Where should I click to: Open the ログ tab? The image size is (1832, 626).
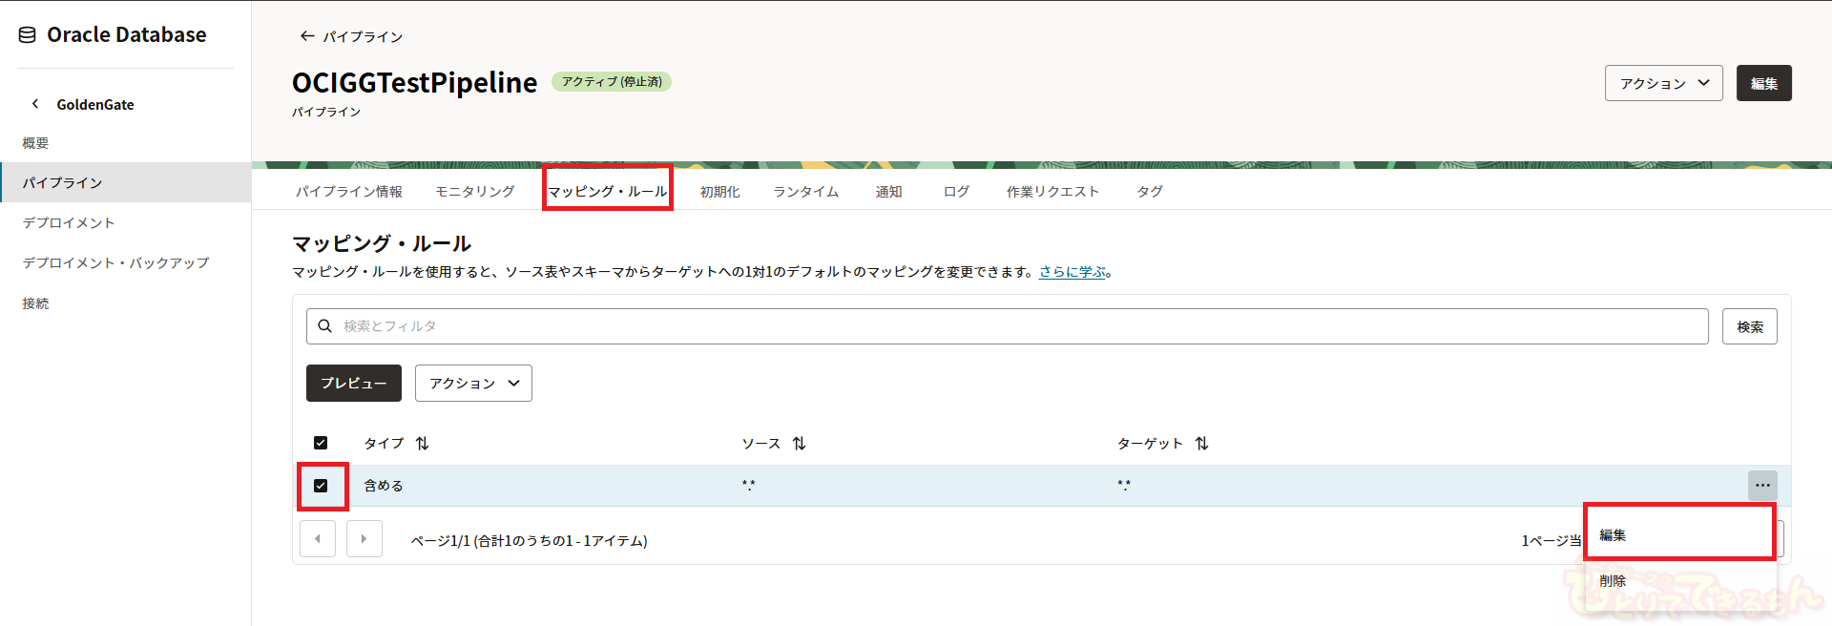956,192
